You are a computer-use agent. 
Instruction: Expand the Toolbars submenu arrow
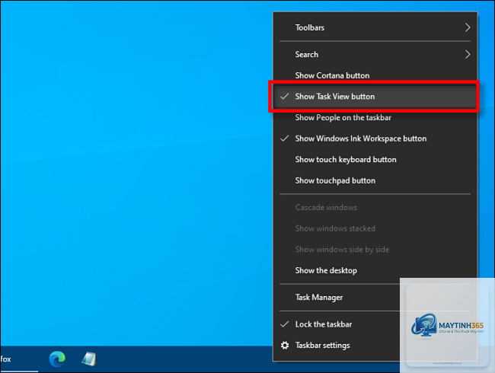(x=468, y=27)
